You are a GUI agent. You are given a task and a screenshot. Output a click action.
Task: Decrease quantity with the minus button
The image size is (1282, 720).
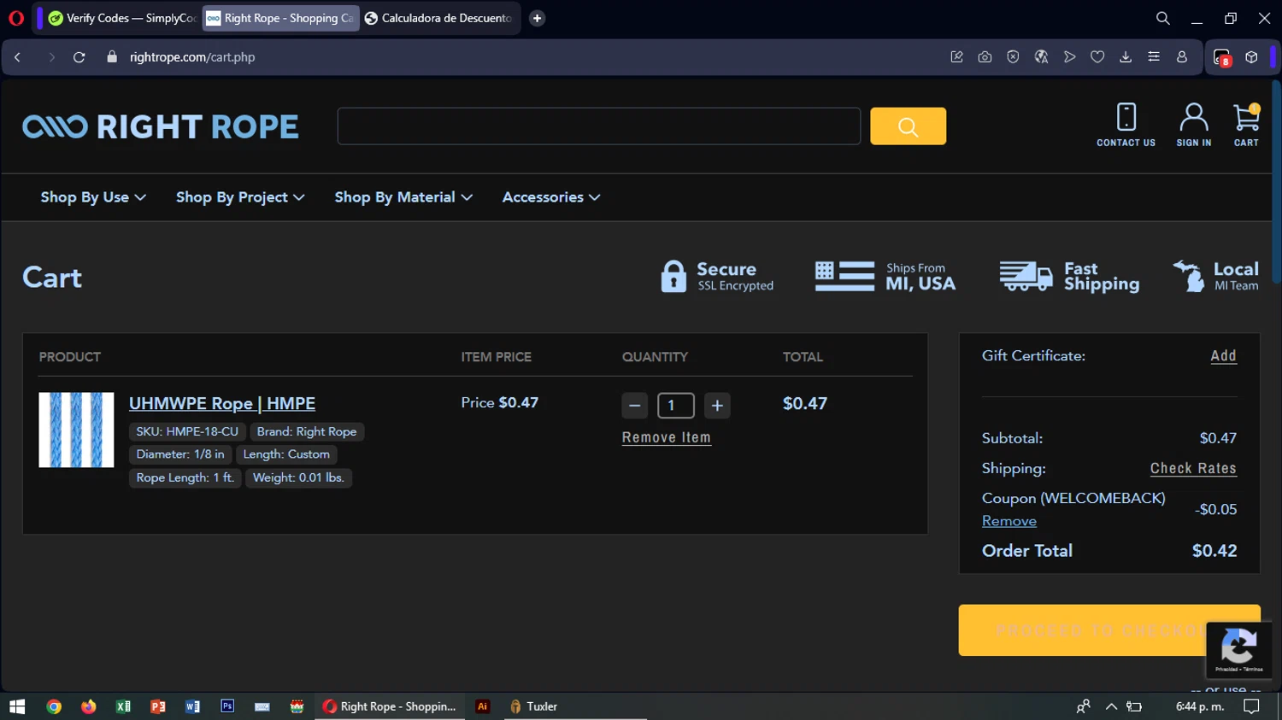634,406
